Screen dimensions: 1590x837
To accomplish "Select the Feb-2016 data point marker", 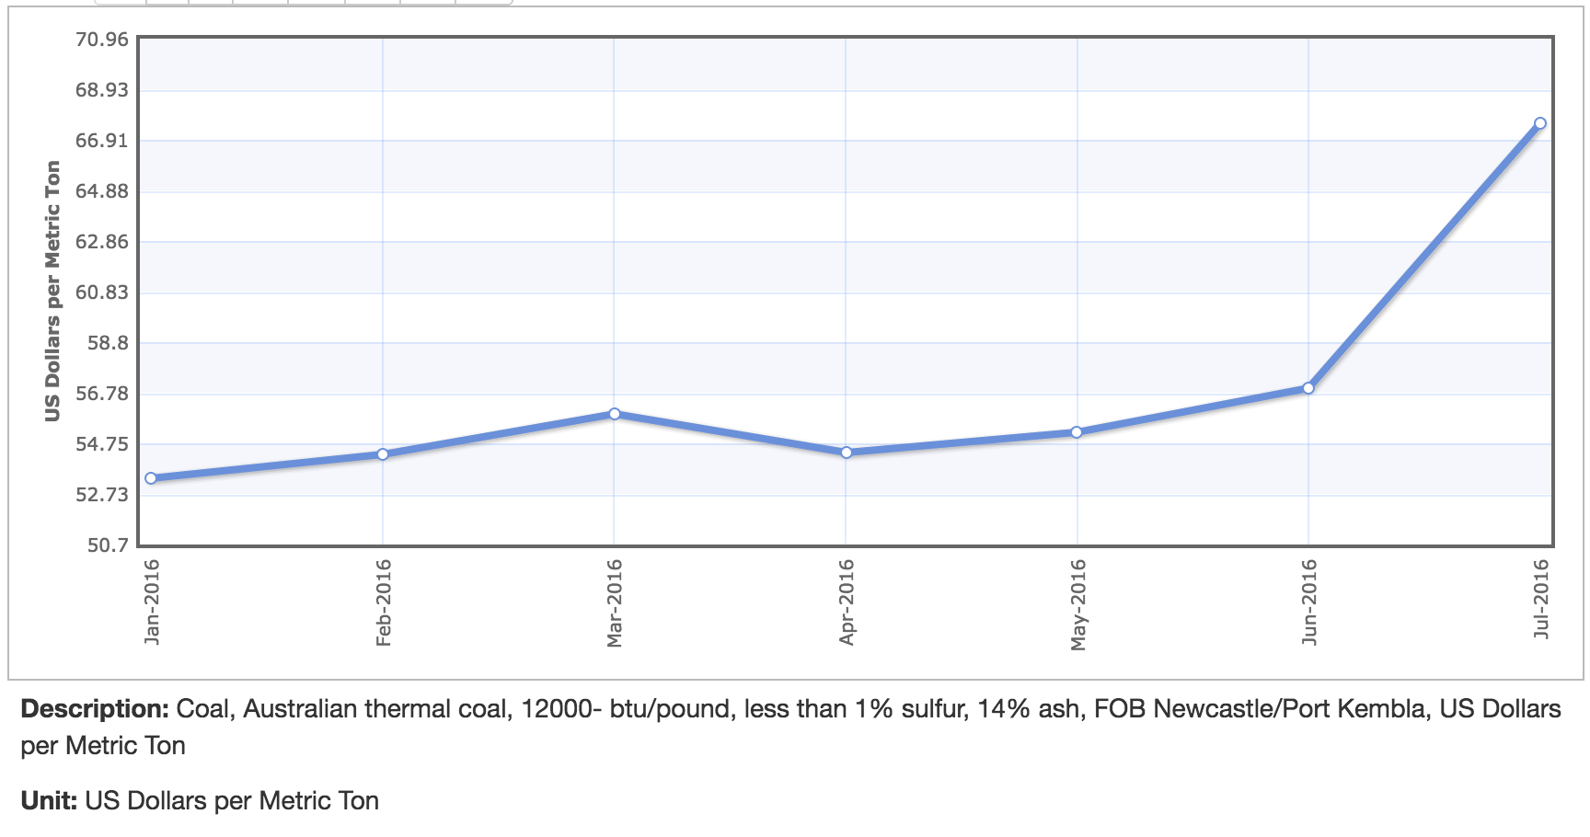I will 383,454.
